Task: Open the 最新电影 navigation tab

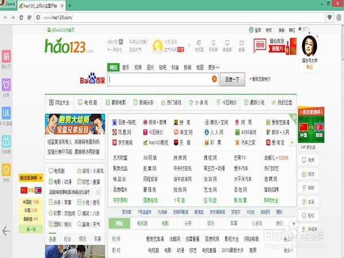Action: click(116, 103)
